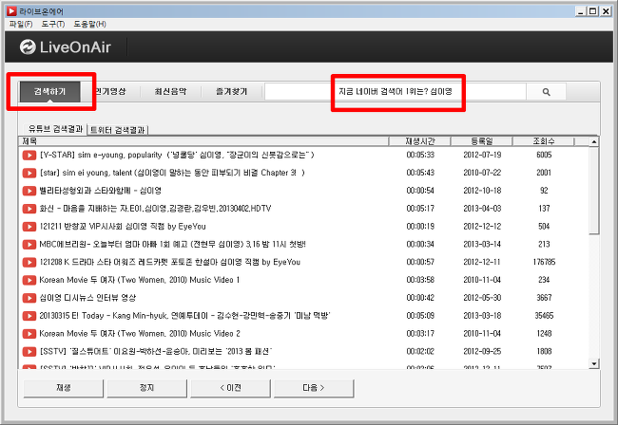Click view count 176785
Image resolution: width=618 pixels, height=425 pixels.
point(544,262)
